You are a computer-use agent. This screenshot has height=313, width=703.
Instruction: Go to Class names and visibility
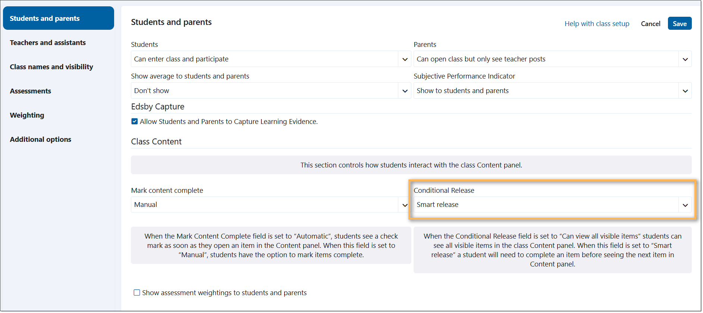pos(51,67)
